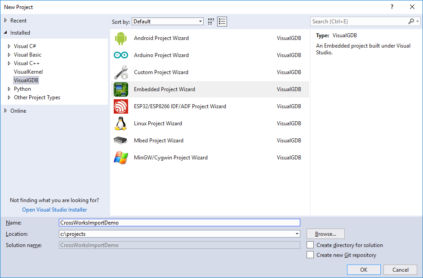Open the Help question mark button
423x278 pixels.
tap(392, 7)
